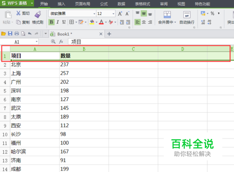The image size is (234, 172).
Task: Switch to the 数据 (Data) tab
Action: [x=121, y=4]
